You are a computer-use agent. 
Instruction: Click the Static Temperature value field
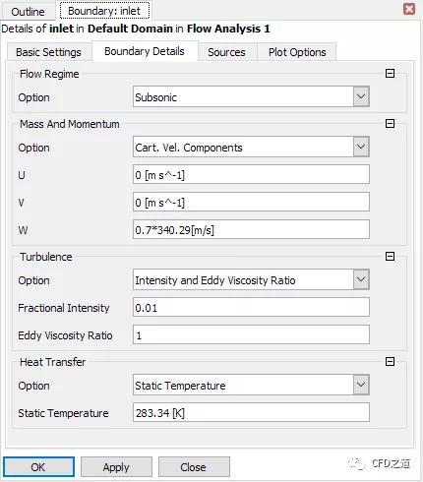click(251, 412)
